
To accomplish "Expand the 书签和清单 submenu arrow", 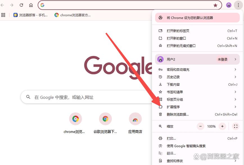I will pyautogui.click(x=235, y=92).
